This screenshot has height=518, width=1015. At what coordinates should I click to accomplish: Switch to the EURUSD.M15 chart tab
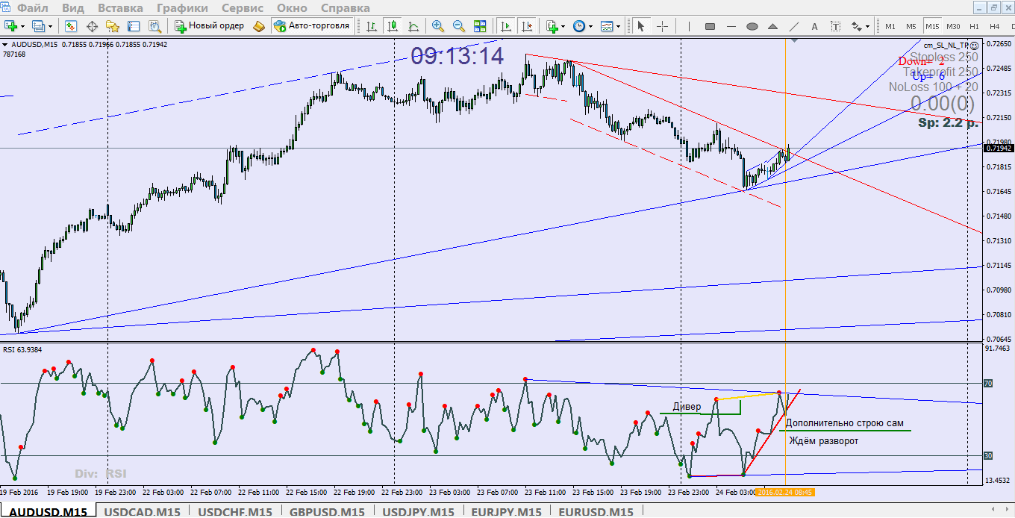pyautogui.click(x=595, y=511)
